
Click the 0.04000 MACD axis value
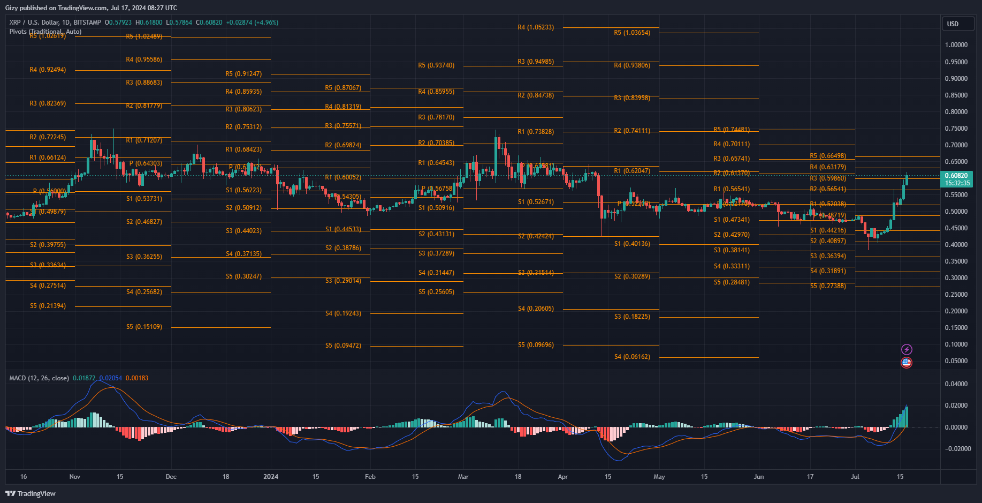click(956, 384)
